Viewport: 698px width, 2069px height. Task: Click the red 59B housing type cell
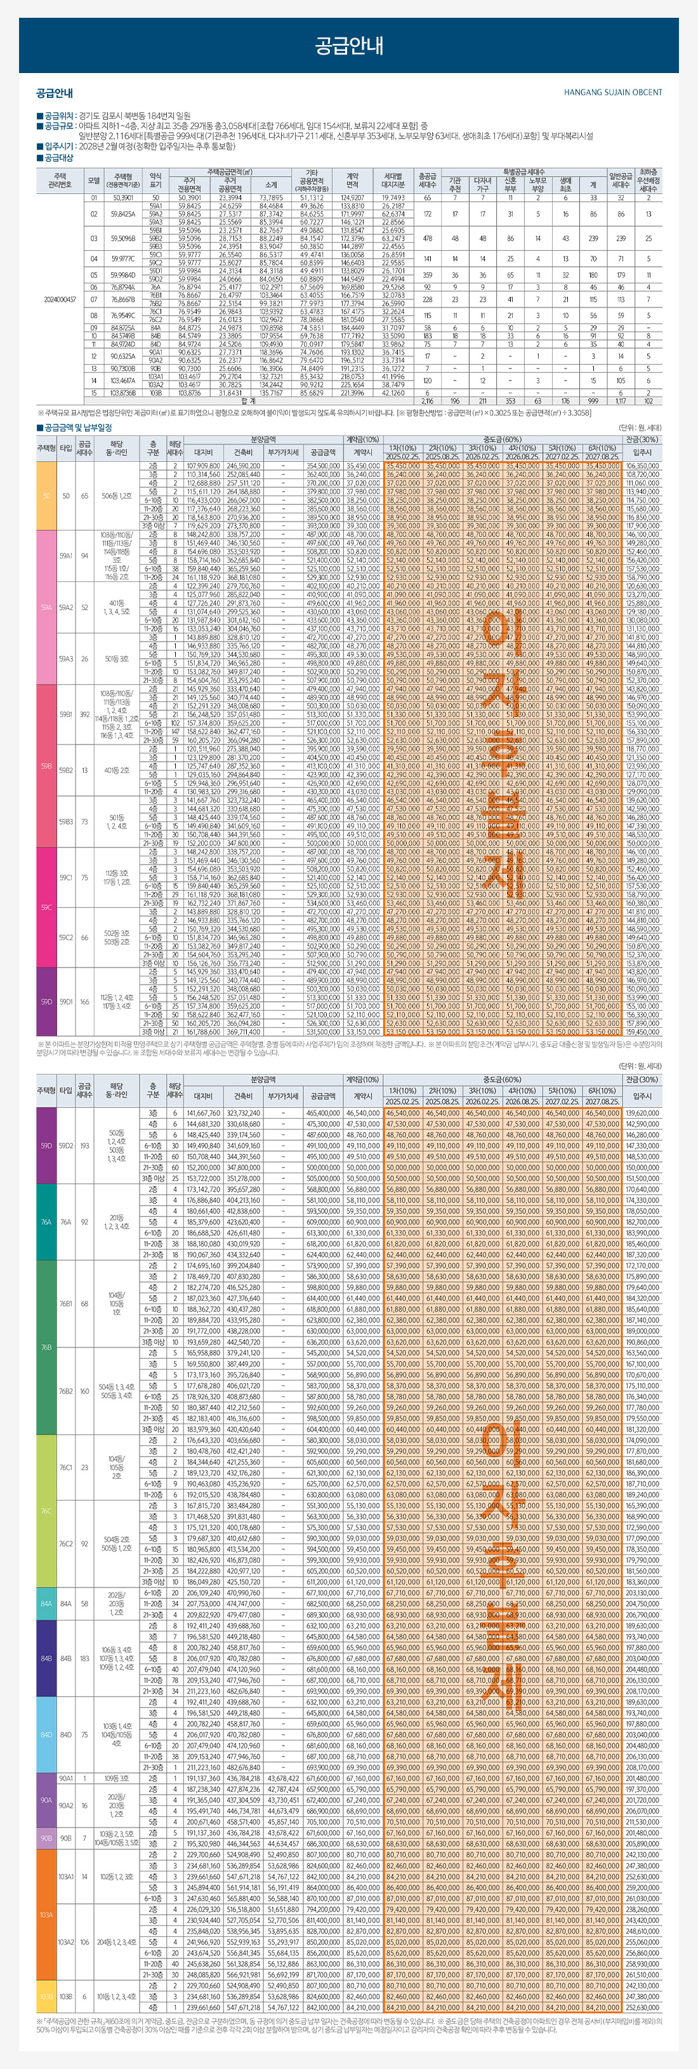point(46,766)
